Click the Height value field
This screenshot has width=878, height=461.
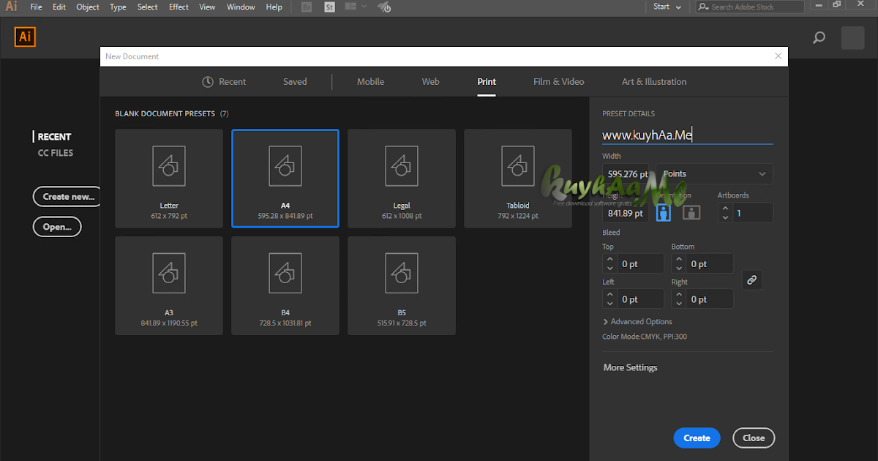coord(626,213)
